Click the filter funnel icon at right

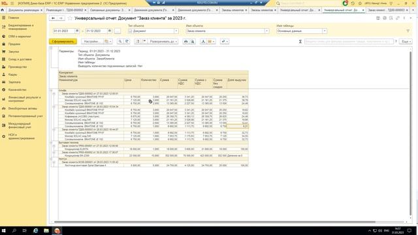tap(408, 31)
